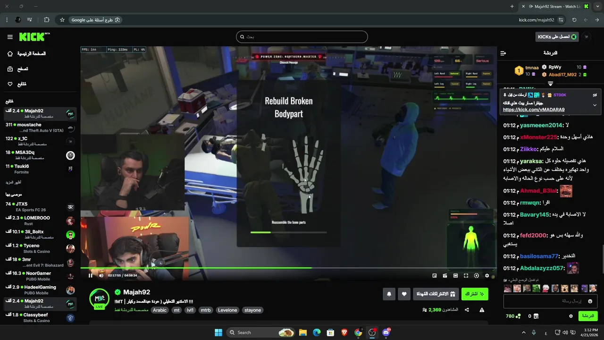Pause the stream video
This screenshot has width=604, height=340.
pos(90,275)
